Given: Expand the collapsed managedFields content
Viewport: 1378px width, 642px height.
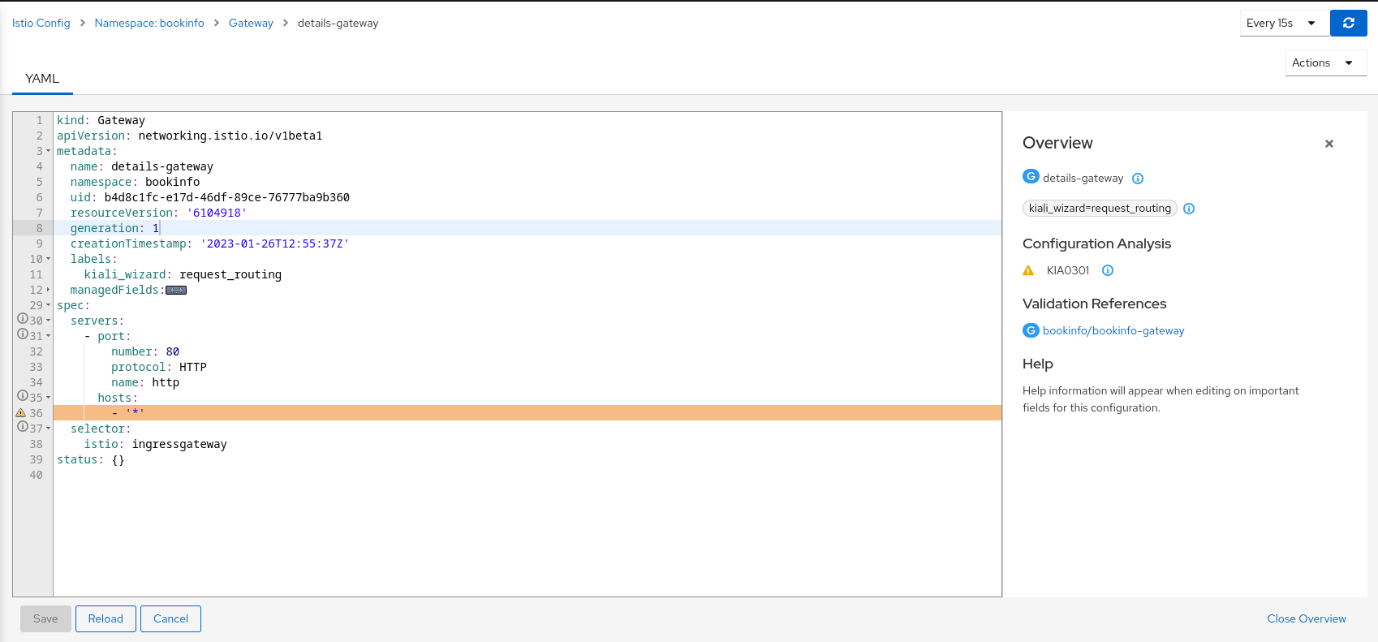Looking at the screenshot, I should coord(176,290).
